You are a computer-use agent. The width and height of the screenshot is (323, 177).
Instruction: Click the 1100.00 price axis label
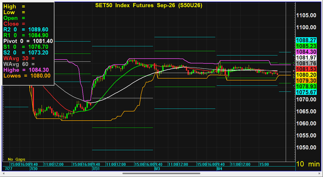[306, 27]
